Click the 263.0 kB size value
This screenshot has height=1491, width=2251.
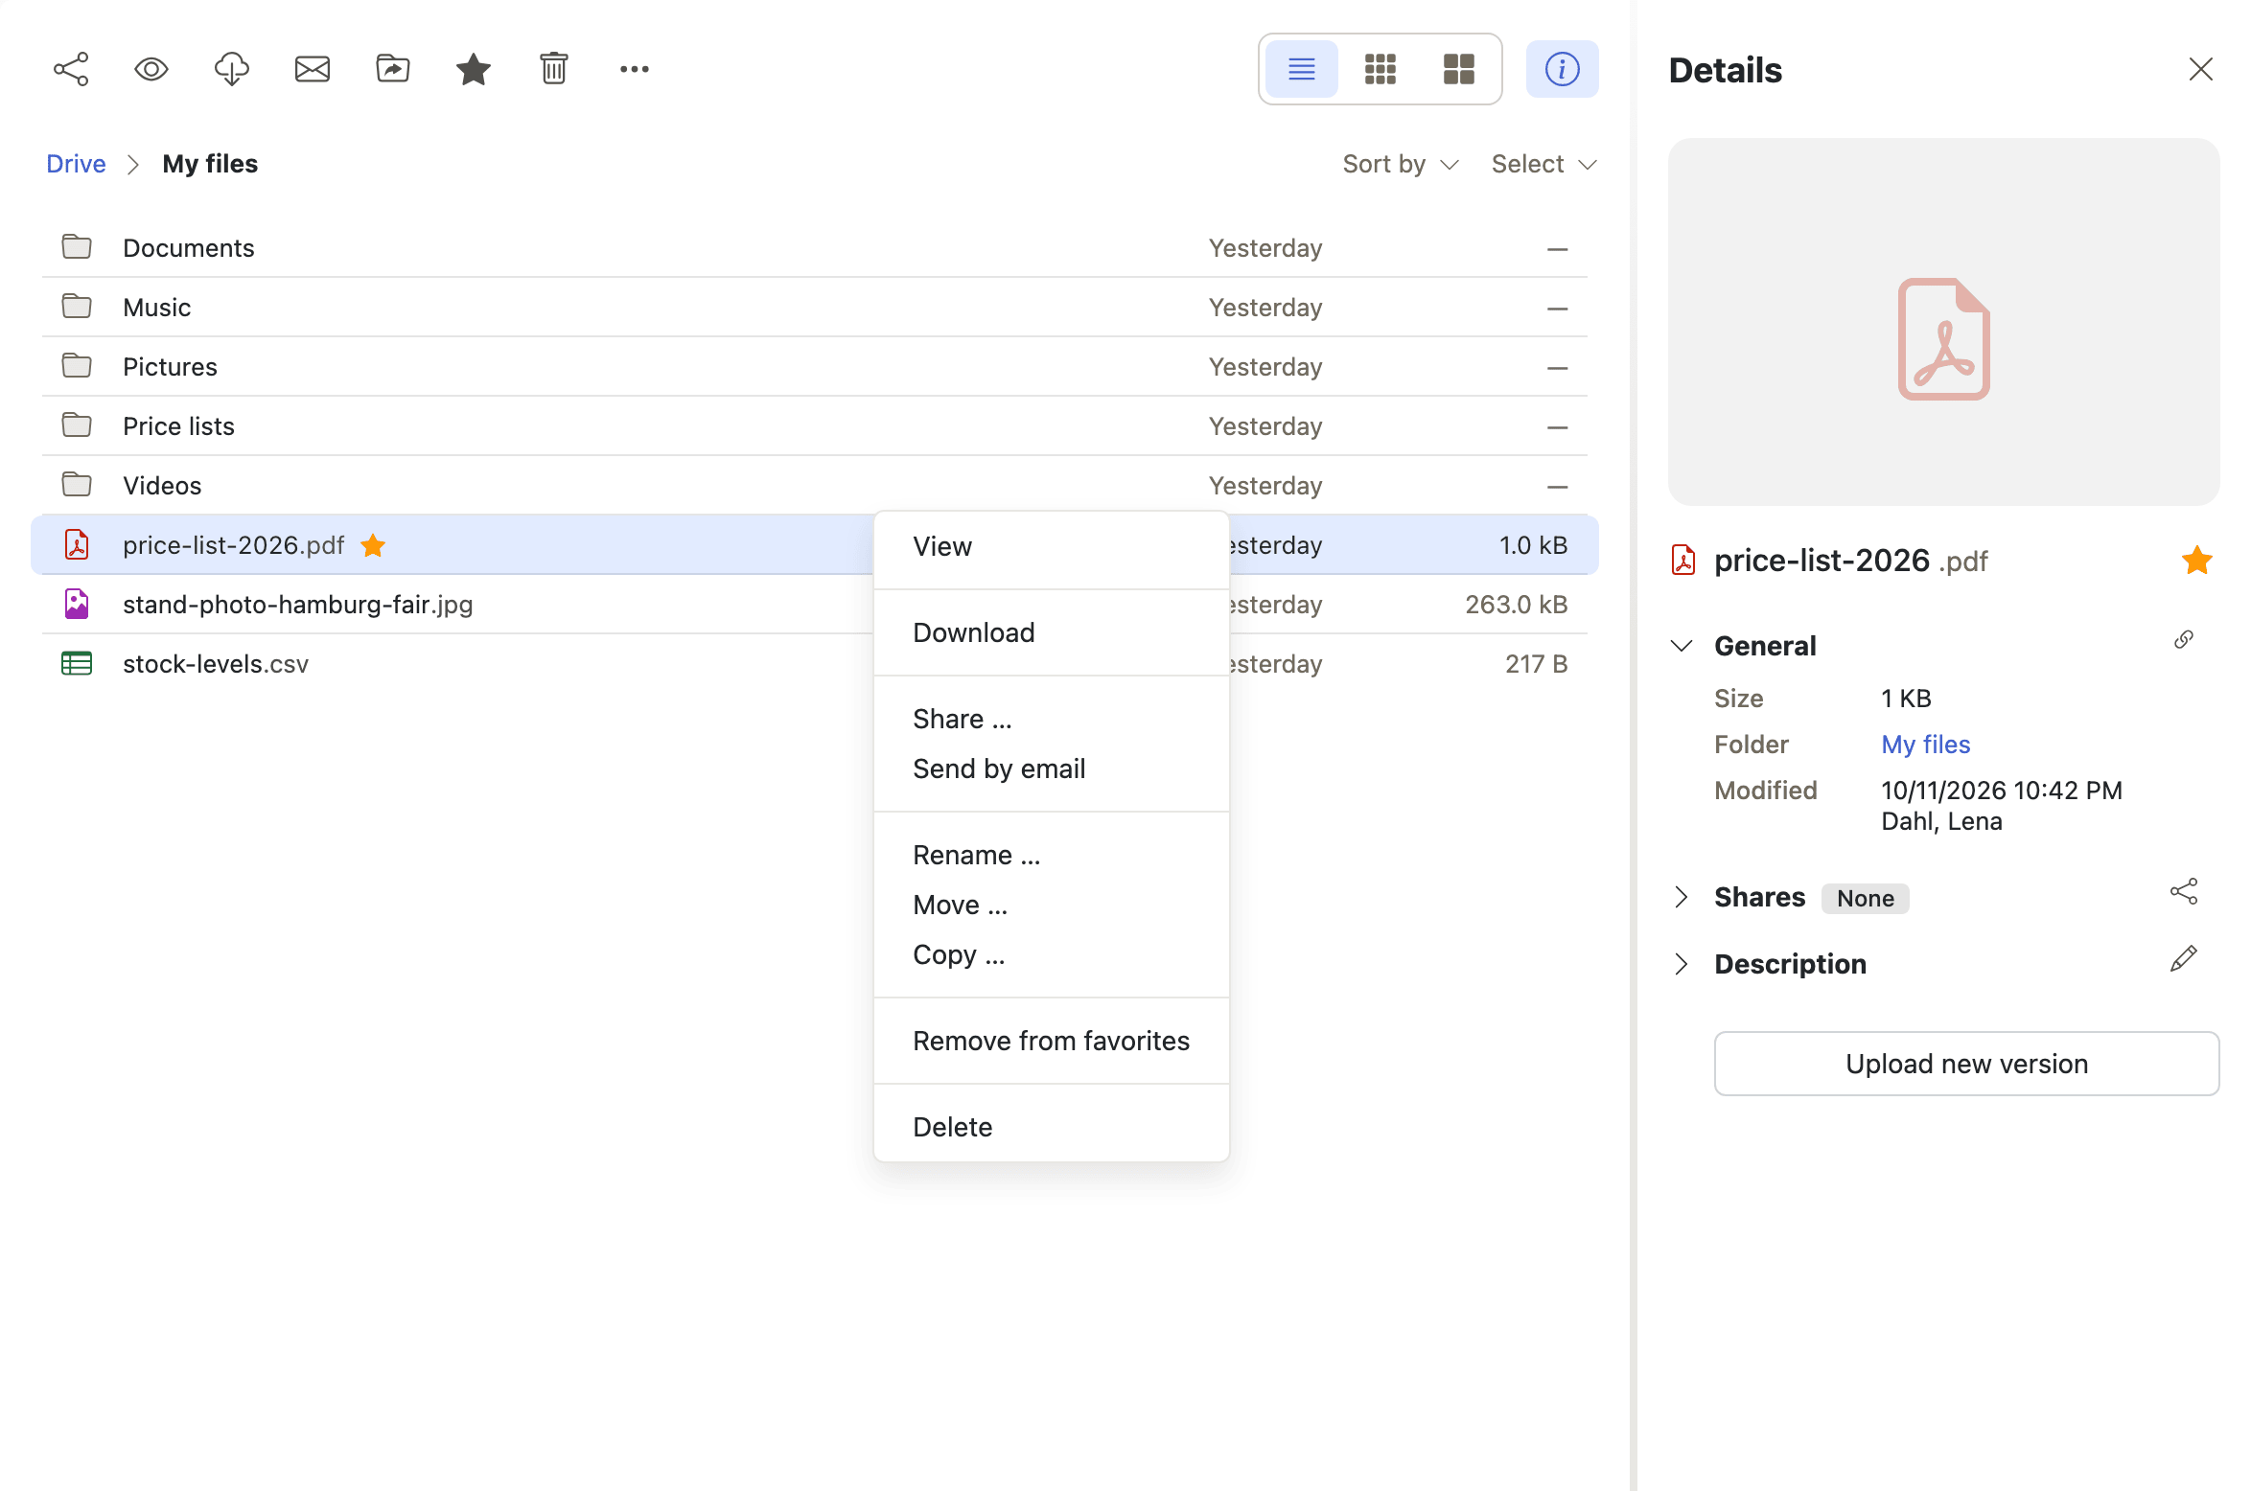point(1517,605)
